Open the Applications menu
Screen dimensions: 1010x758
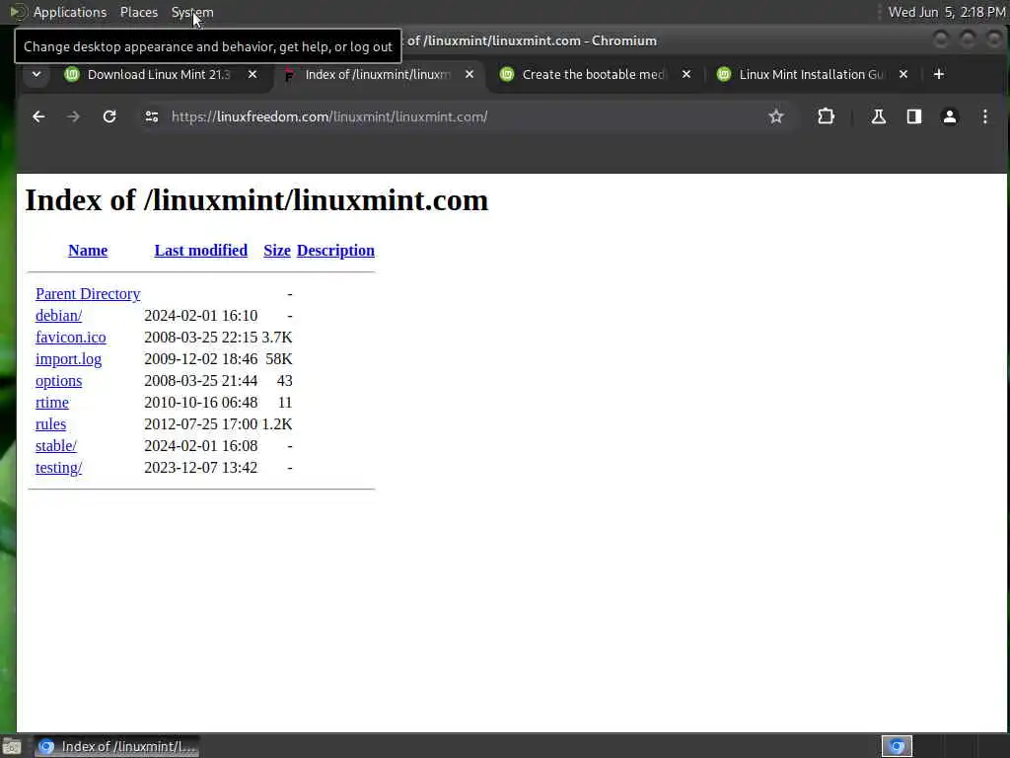pos(70,12)
